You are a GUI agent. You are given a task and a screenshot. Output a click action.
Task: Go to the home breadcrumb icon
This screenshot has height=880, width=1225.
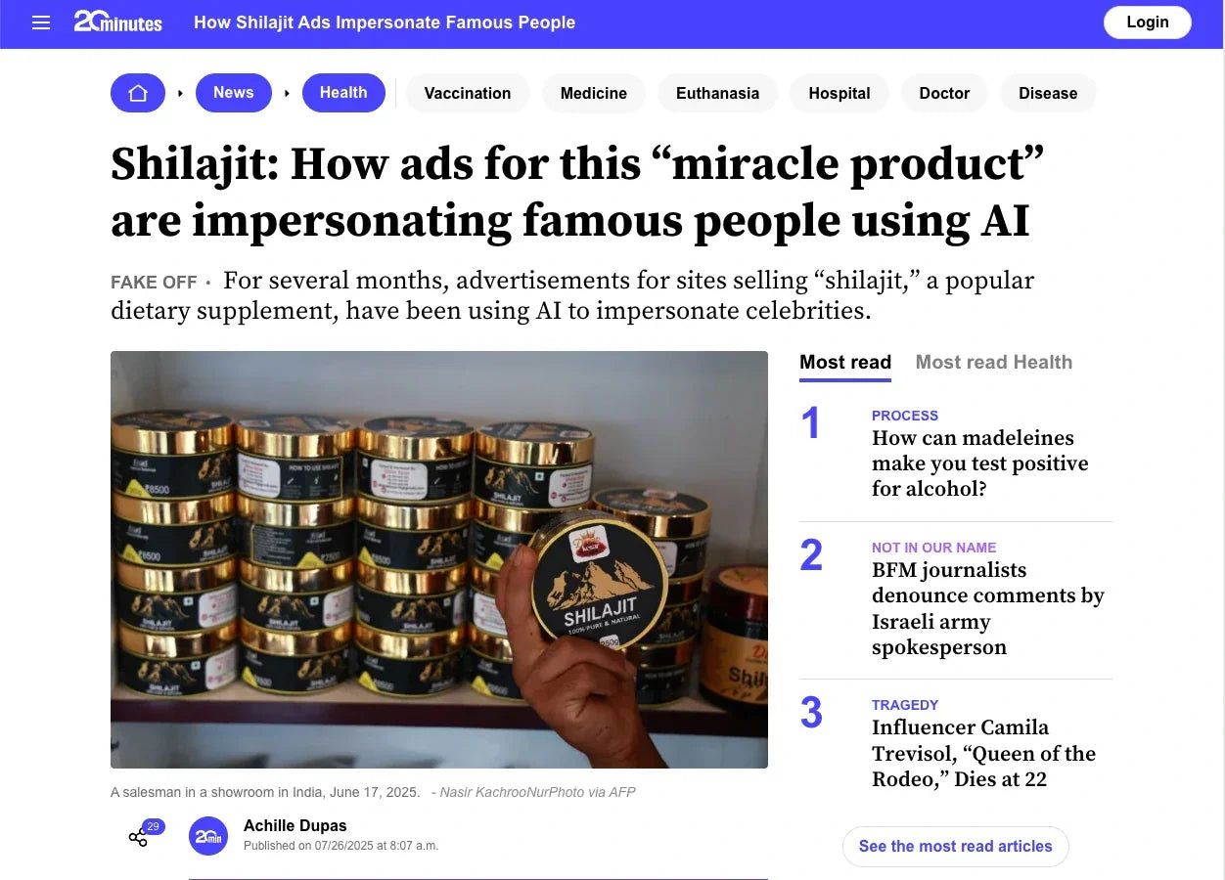point(138,93)
